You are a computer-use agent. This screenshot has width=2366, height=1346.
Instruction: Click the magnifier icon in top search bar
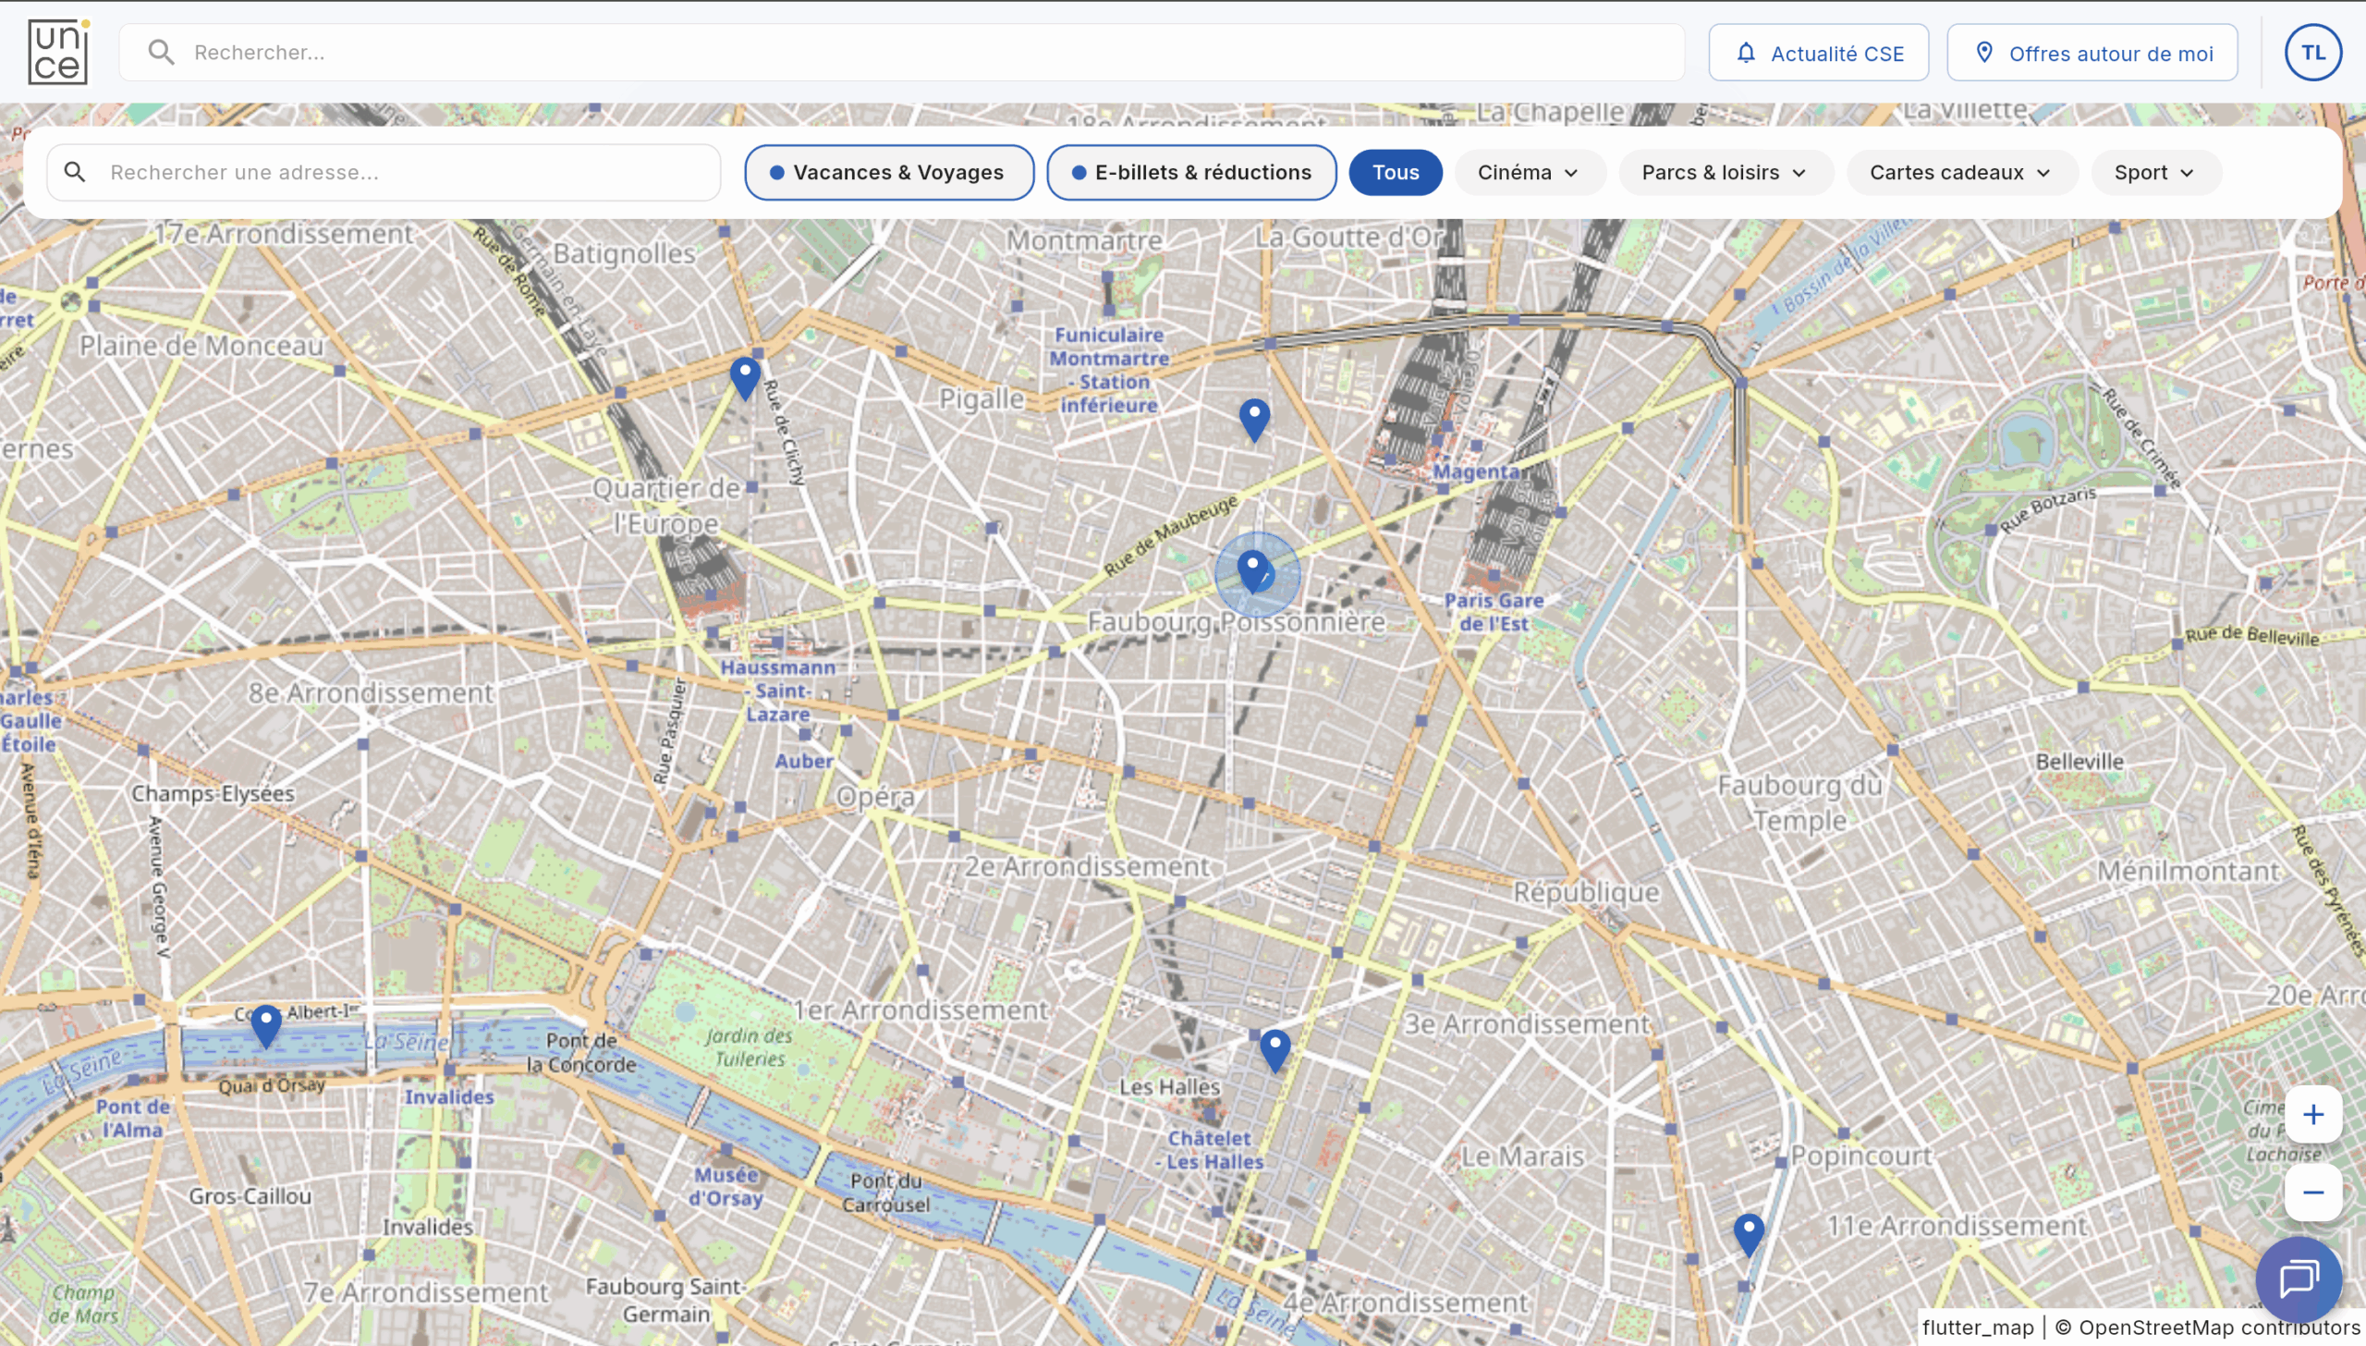[161, 53]
